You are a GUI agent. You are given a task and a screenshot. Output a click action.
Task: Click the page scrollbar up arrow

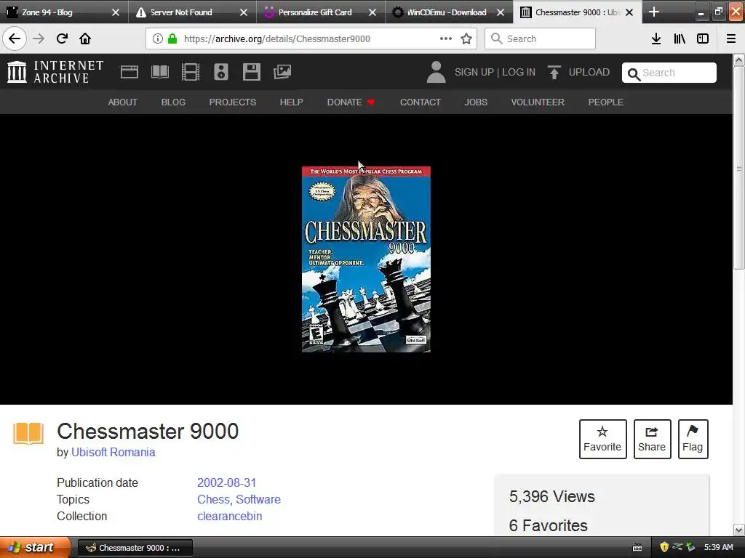(739, 60)
